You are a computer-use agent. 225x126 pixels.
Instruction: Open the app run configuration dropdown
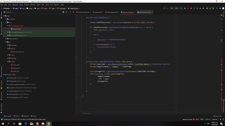pos(176,8)
